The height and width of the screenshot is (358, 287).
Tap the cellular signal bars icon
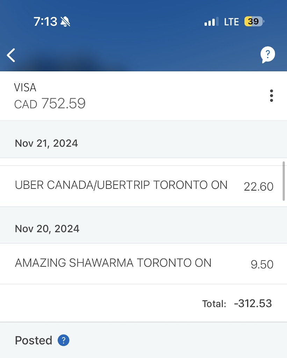211,22
